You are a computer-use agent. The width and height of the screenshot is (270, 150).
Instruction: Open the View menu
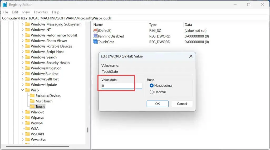coord(26,12)
